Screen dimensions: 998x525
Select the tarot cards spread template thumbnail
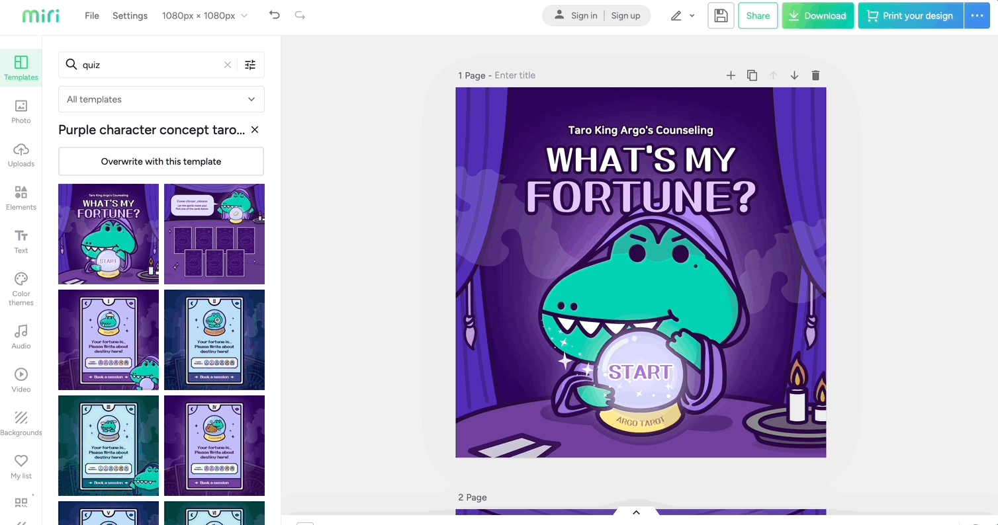pyautogui.click(x=214, y=234)
